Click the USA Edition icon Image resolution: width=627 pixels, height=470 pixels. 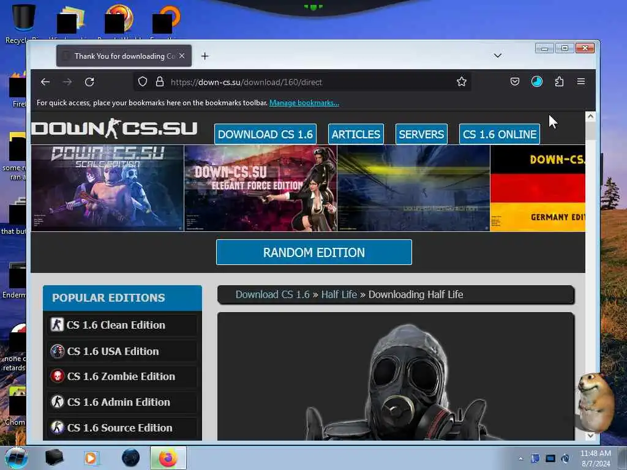(57, 351)
